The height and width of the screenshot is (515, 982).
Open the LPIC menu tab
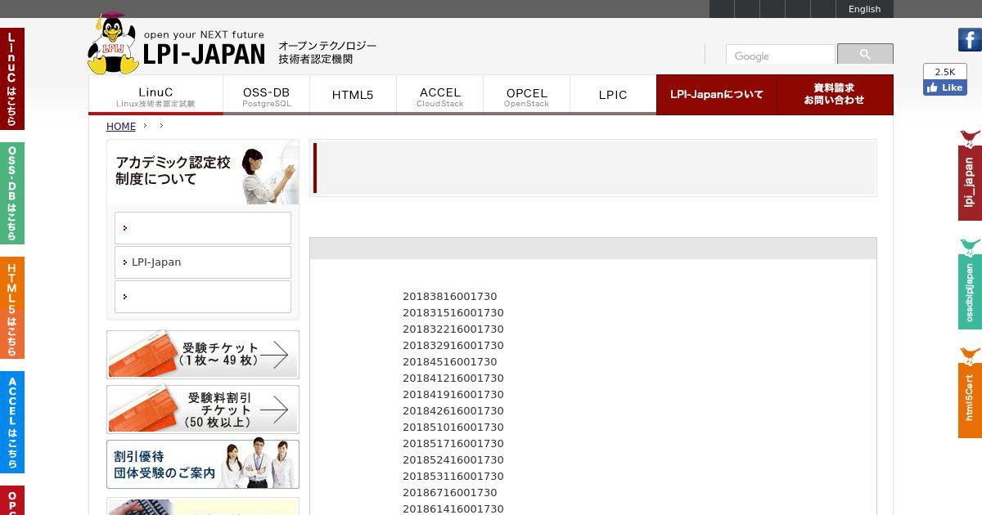[x=613, y=95]
